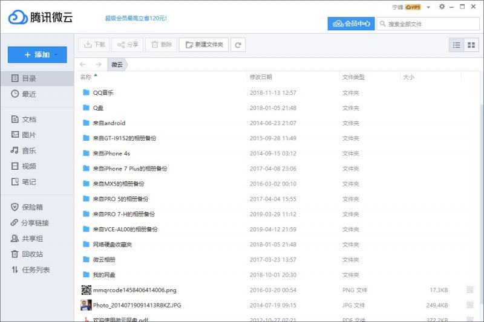Click the forward navigation arrow
Screen dimensions: 484x322
99,65
